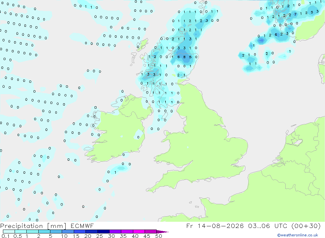Click the 5–10 mm legend color swatch
The image size is (325, 238).
pyautogui.click(x=56, y=232)
